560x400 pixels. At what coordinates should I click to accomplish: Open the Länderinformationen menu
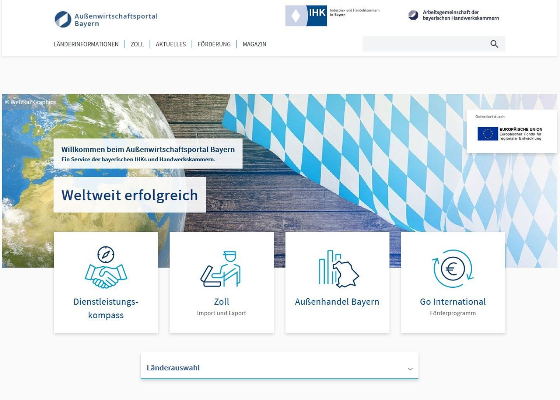pos(86,44)
